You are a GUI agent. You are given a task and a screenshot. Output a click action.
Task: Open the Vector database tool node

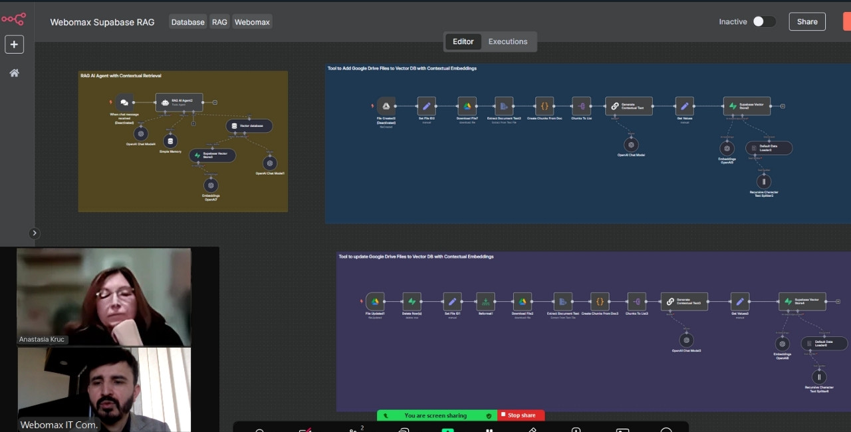coord(249,126)
